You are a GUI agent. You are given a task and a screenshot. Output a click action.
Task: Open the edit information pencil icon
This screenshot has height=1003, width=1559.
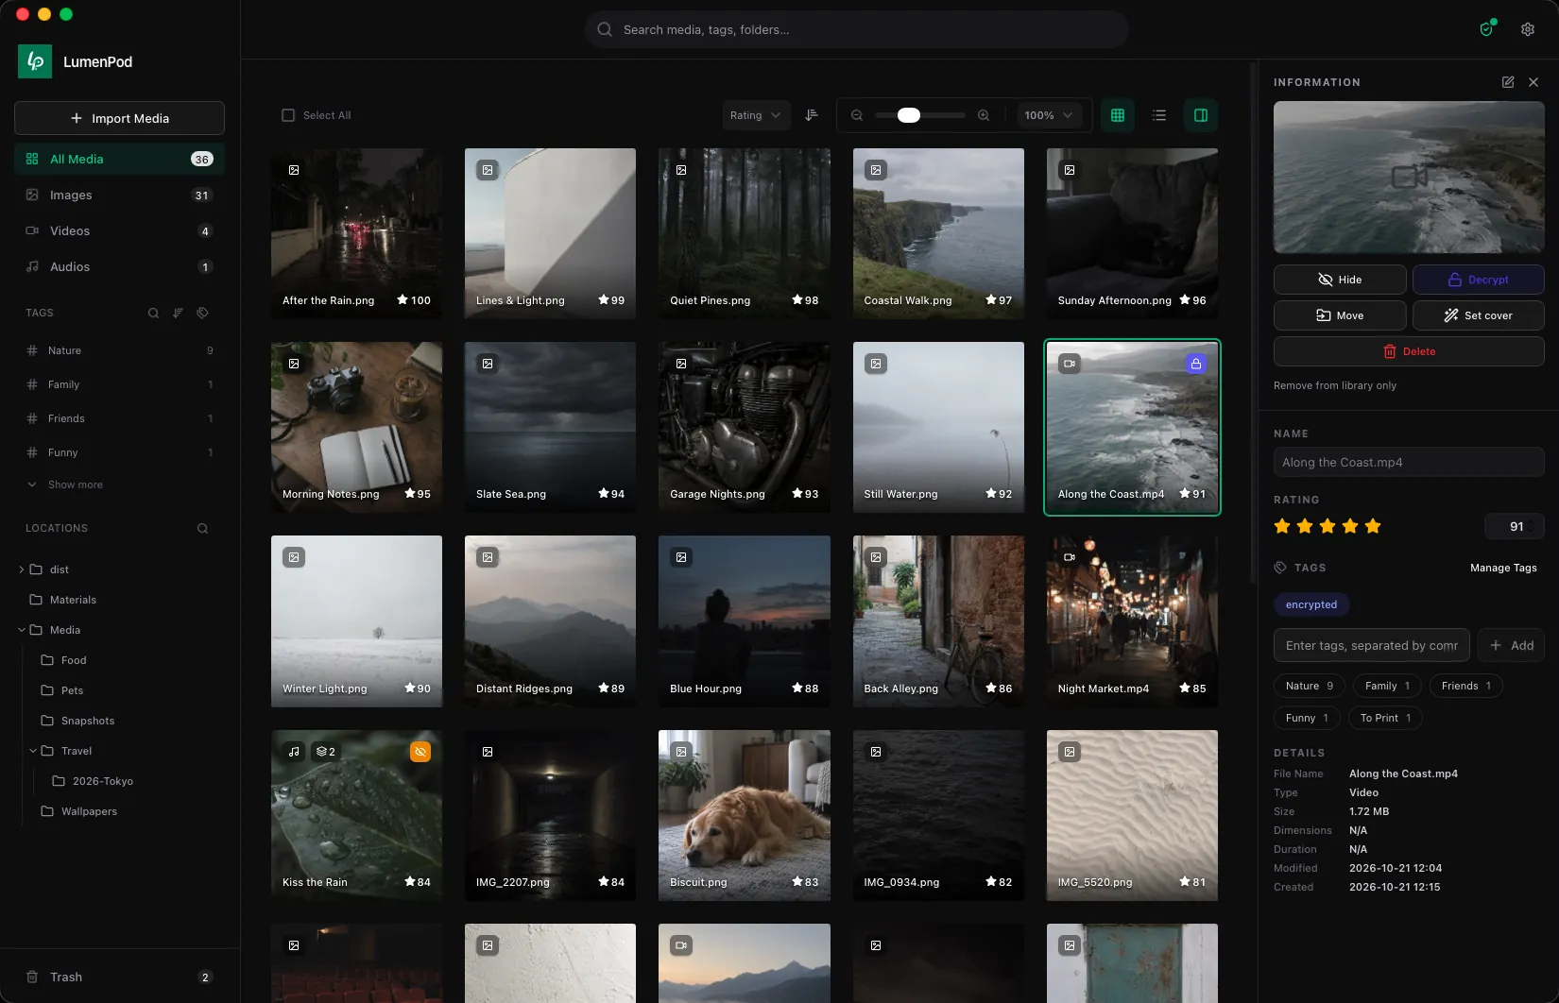1508,82
